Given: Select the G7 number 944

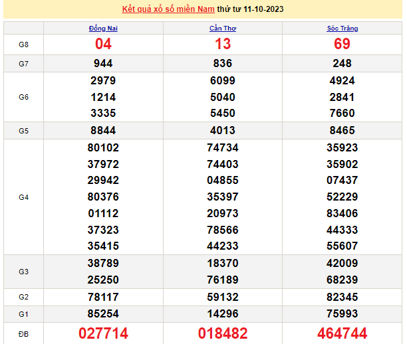Looking at the screenshot, I should 103,64.
